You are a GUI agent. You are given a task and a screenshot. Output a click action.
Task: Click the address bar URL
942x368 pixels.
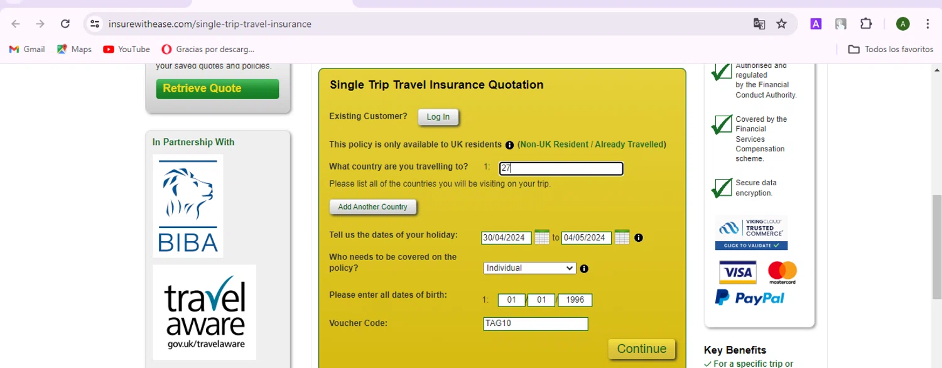click(210, 24)
